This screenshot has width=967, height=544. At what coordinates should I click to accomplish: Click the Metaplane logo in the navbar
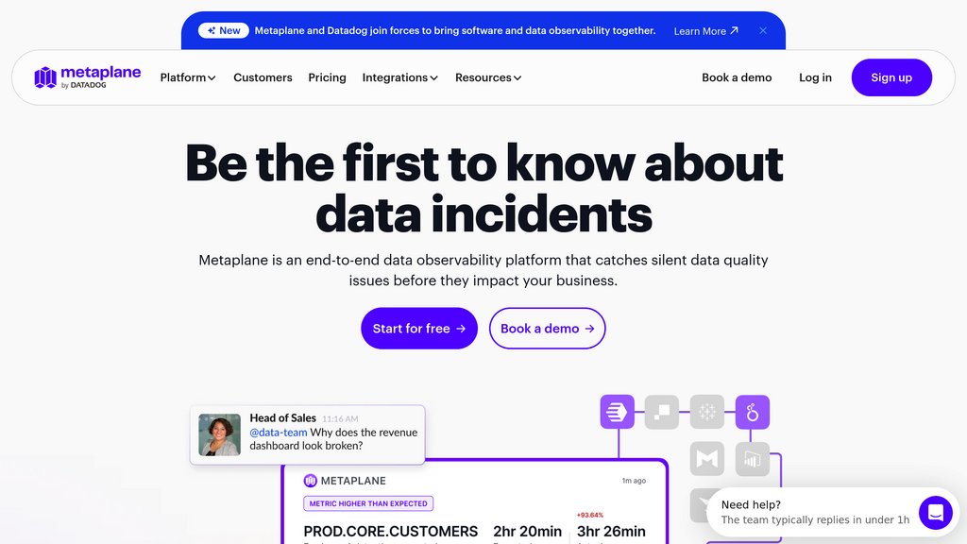pyautogui.click(x=88, y=77)
